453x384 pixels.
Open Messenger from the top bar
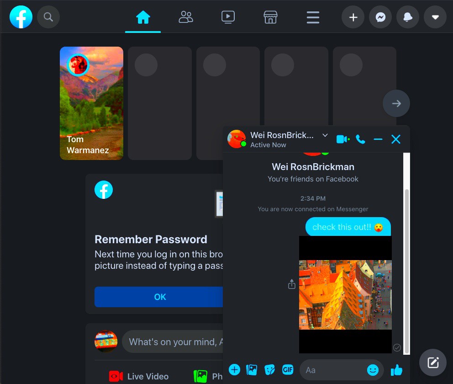tap(380, 17)
